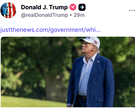
Task: Click the jacket flap pocket in photo
Action: 101,100
